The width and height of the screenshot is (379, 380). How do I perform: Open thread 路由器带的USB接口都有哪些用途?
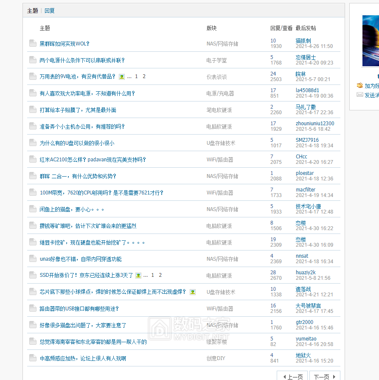79,309
